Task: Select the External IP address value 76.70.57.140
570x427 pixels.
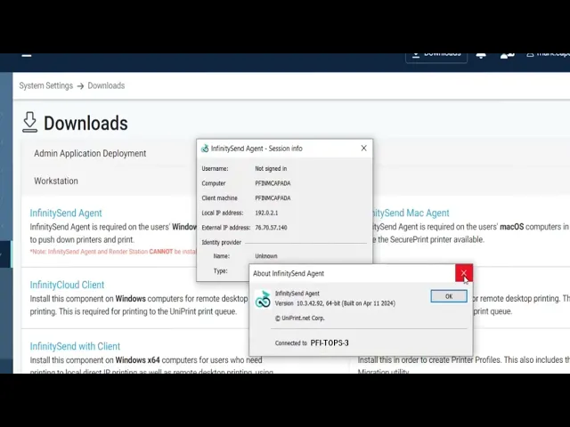Action: click(271, 228)
